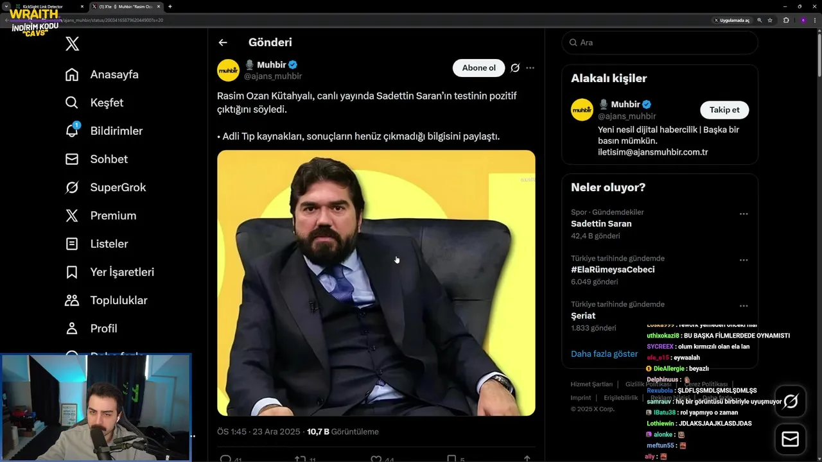Viewport: 822px width, 462px height.
Task: Open the Sohbet envelope icon
Action: tap(73, 159)
